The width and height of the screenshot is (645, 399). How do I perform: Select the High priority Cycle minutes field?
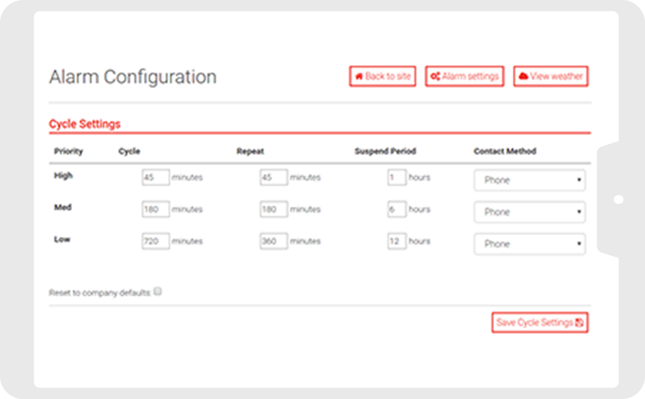point(155,177)
